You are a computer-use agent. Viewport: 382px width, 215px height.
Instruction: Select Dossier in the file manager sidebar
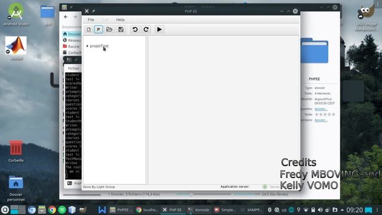(x=72, y=34)
